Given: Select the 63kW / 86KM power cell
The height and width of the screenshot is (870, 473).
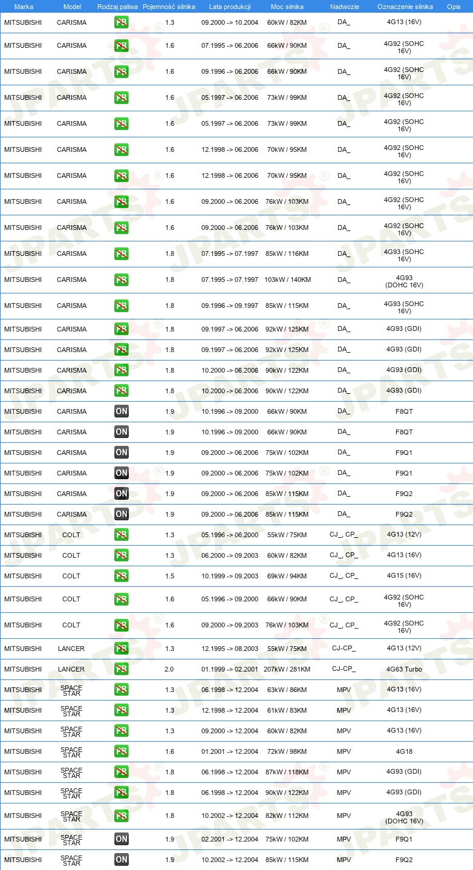Looking at the screenshot, I should (287, 690).
